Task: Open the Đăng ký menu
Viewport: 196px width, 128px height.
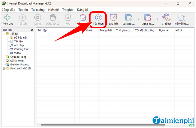Action: pyautogui.click(x=82, y=10)
